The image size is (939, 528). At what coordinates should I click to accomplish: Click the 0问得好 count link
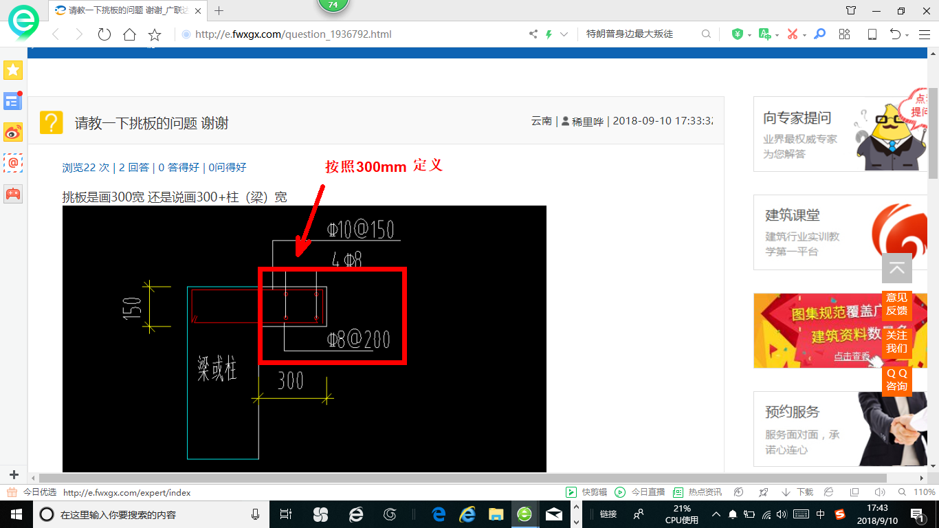coord(228,167)
